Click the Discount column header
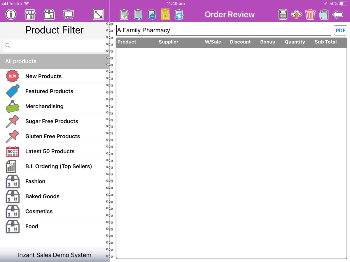 [x=240, y=42]
